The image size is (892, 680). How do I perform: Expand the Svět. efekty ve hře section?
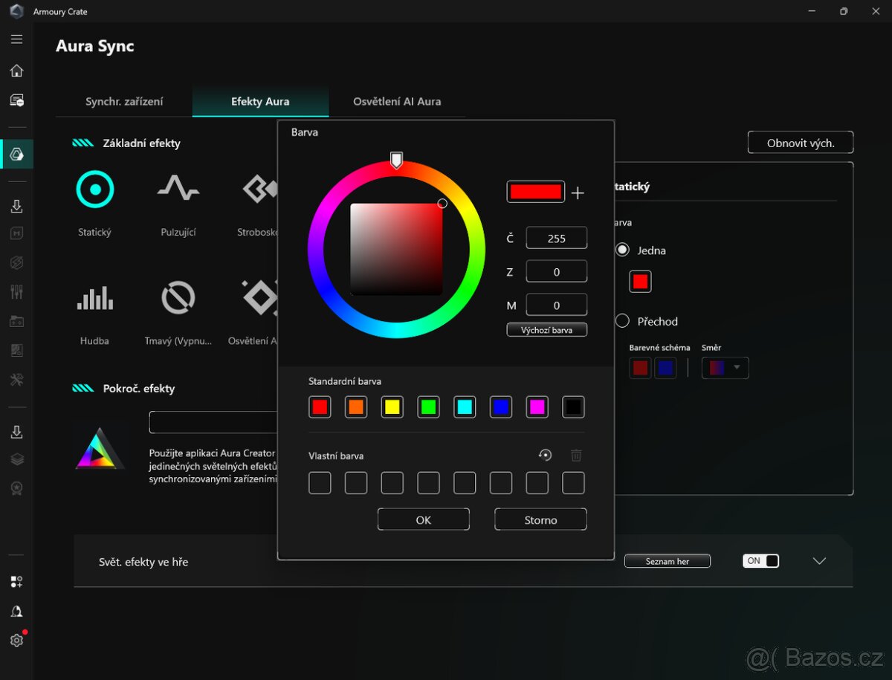point(819,562)
